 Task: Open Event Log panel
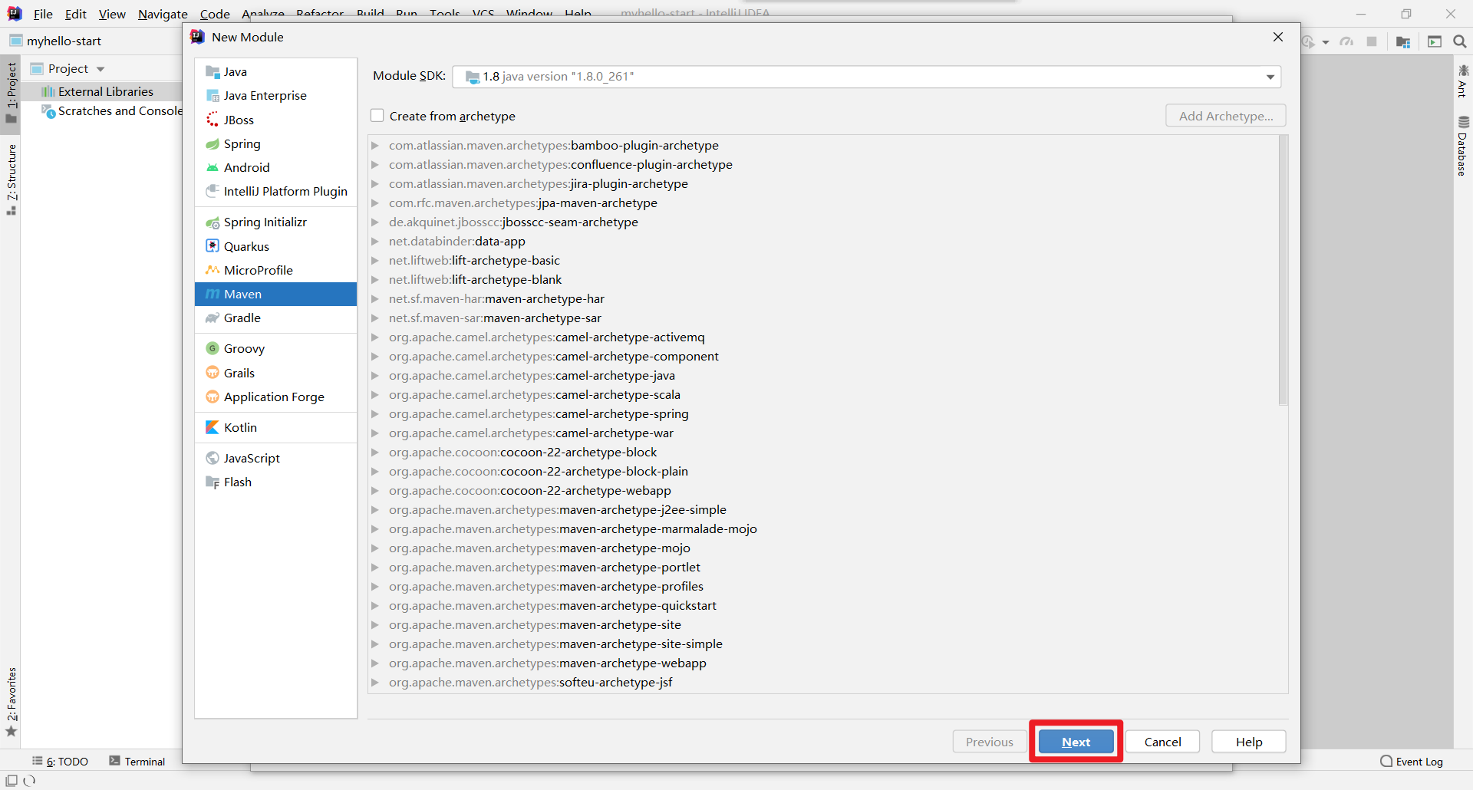1412,762
